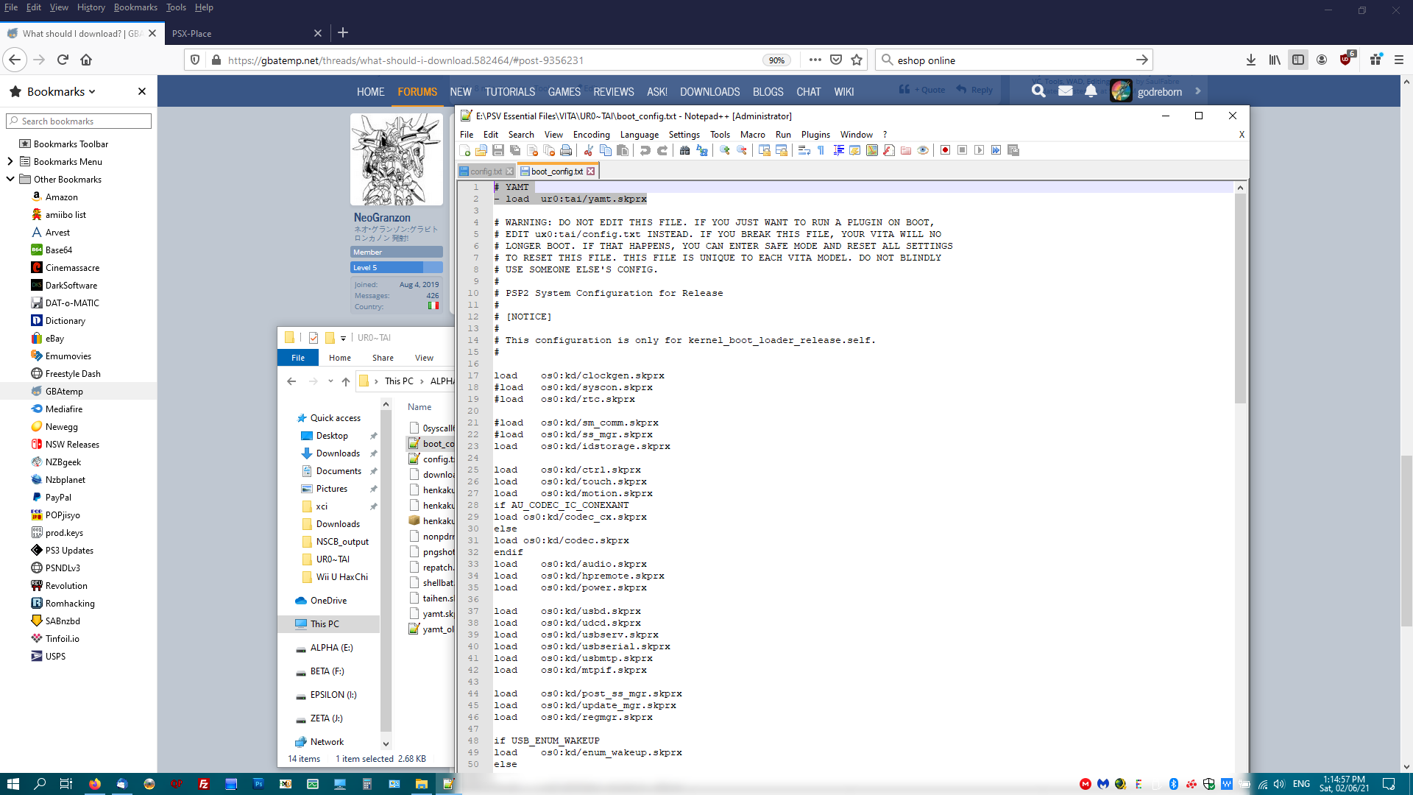Start macro recording in Notepad++
The image size is (1413, 795).
pos(946,150)
